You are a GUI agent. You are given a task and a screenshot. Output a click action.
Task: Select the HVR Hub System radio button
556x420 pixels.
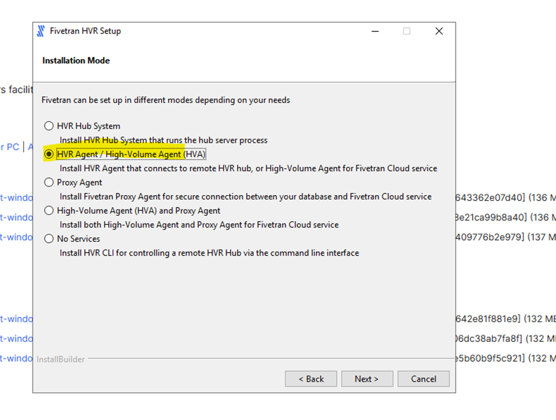click(49, 126)
